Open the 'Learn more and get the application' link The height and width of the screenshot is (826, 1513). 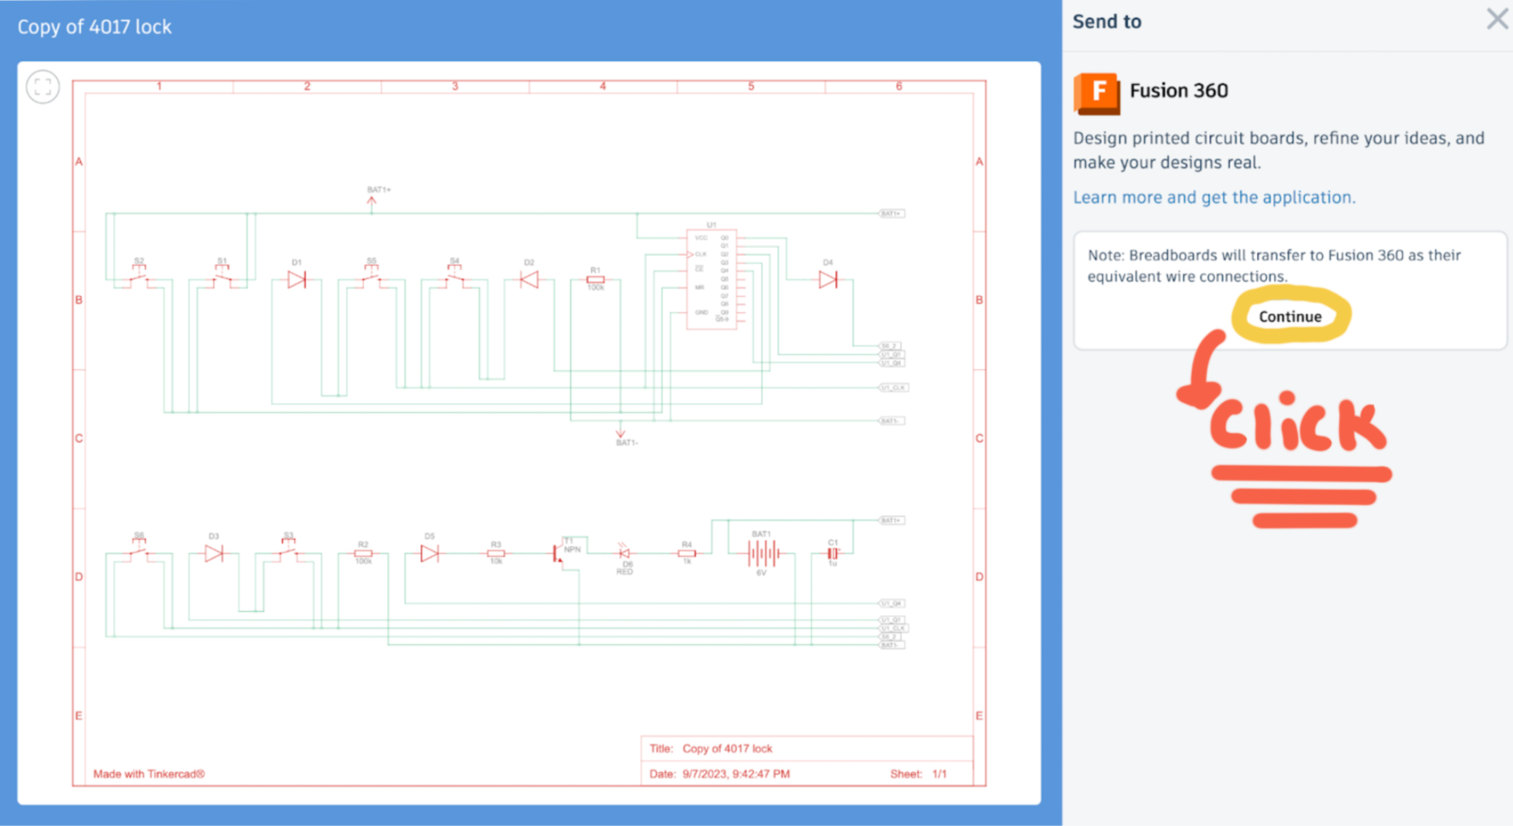click(x=1213, y=197)
